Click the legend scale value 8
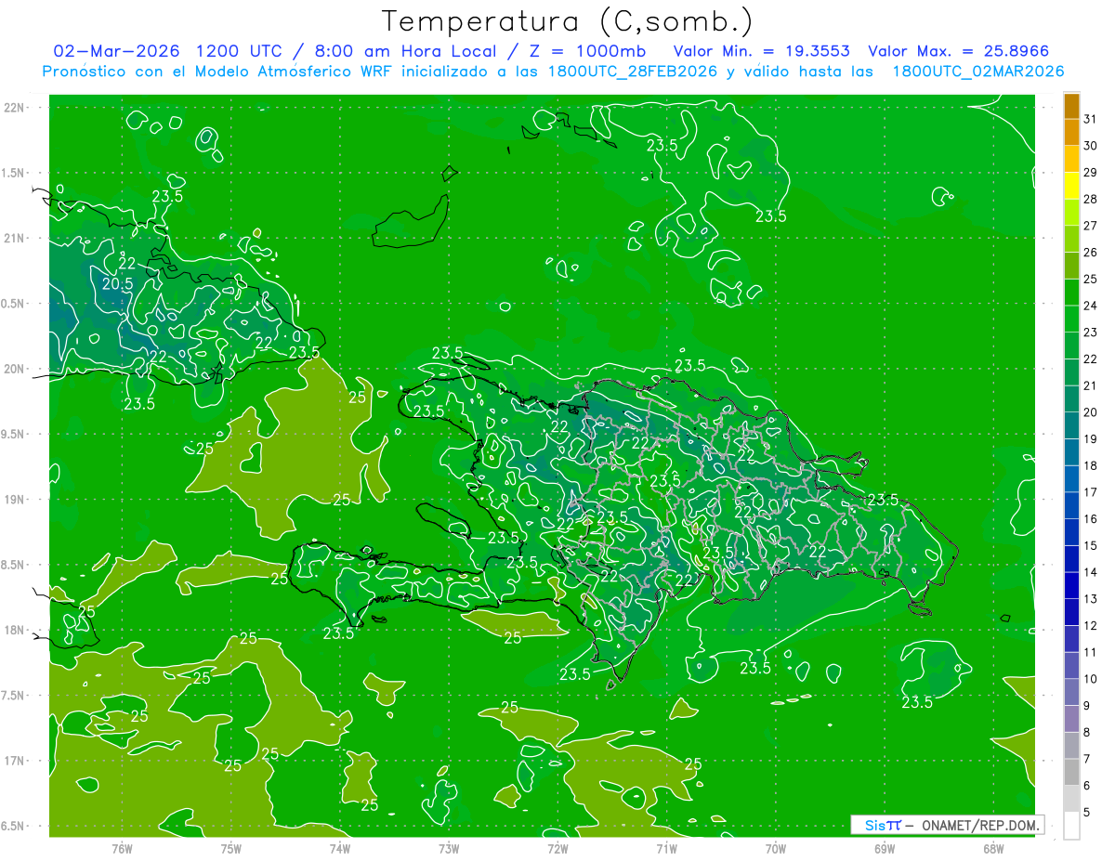 1087,732
